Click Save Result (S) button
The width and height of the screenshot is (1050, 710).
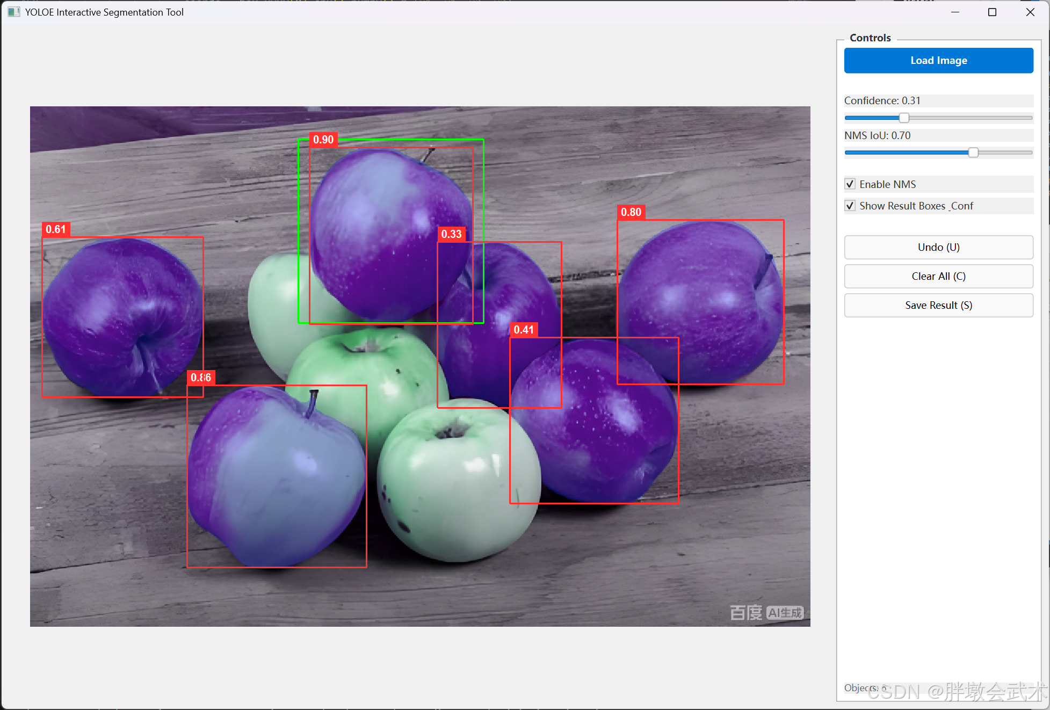[938, 305]
